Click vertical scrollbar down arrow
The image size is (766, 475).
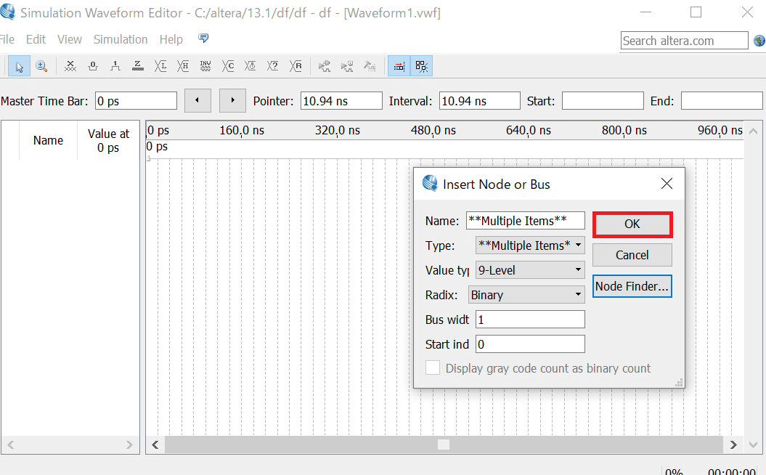754,444
